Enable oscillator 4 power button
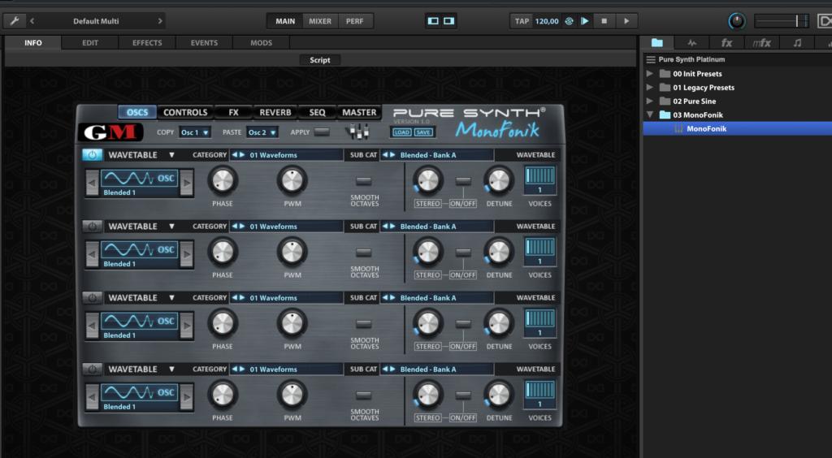 (93, 369)
